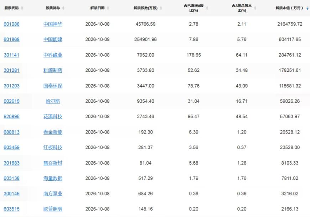Open stock code 920895
The image size is (310, 217).
[x=11, y=117]
